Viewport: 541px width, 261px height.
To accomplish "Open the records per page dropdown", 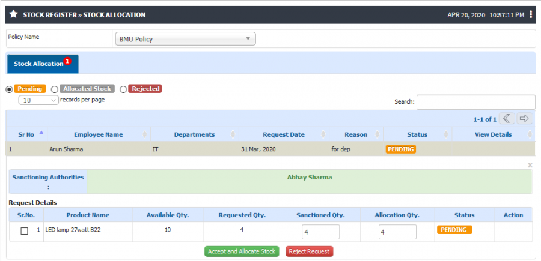I will click(38, 100).
